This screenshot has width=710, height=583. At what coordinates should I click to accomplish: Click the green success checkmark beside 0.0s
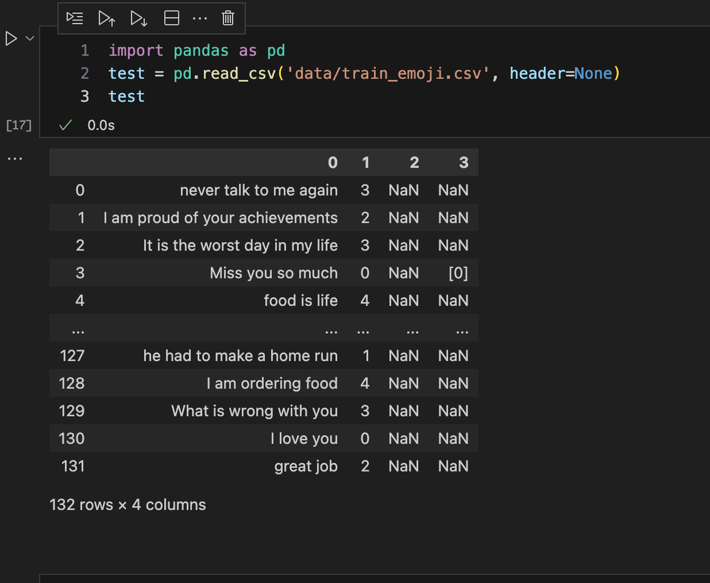tap(65, 125)
